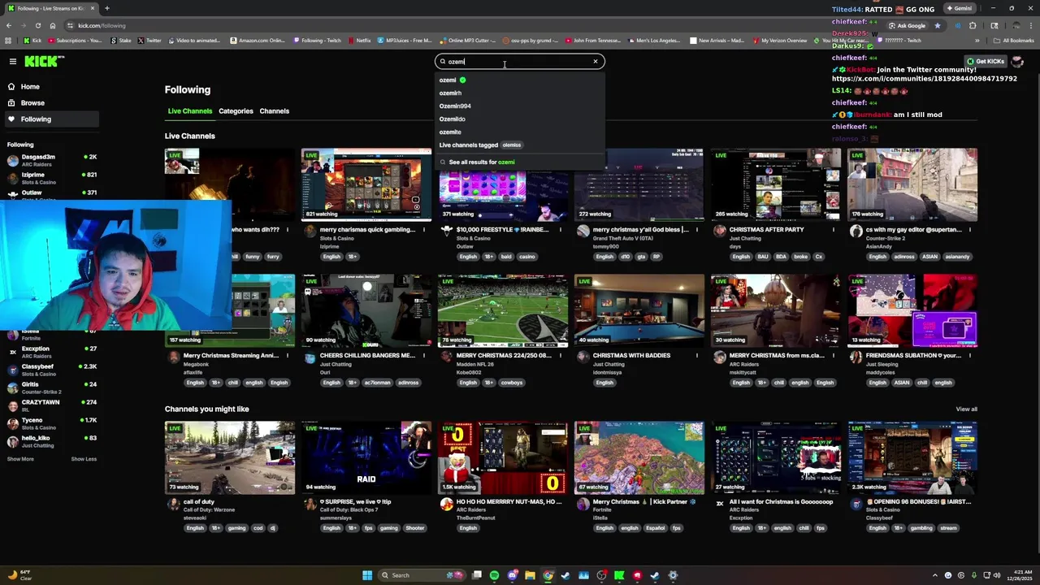This screenshot has width=1040, height=585.
Task: Clear the search field with the X
Action: click(x=595, y=62)
